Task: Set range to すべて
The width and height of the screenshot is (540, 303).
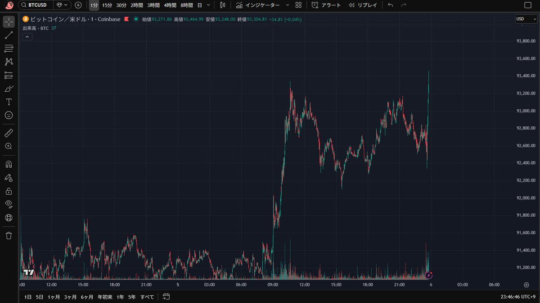Action: [147, 297]
